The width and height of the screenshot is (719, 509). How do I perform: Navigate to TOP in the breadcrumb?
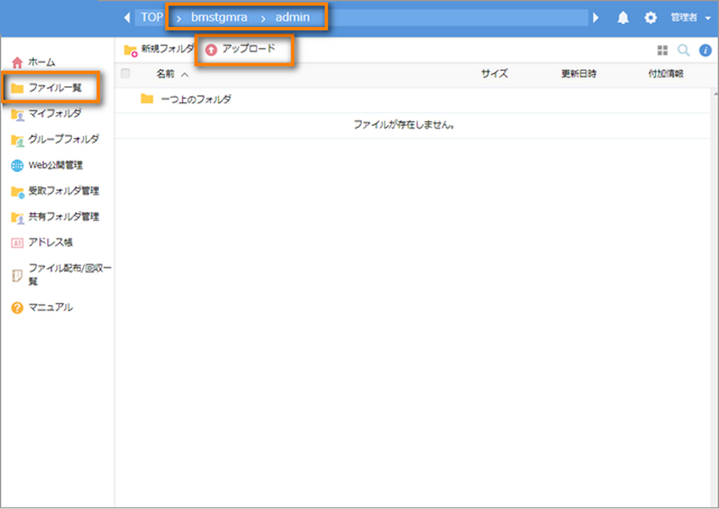151,17
